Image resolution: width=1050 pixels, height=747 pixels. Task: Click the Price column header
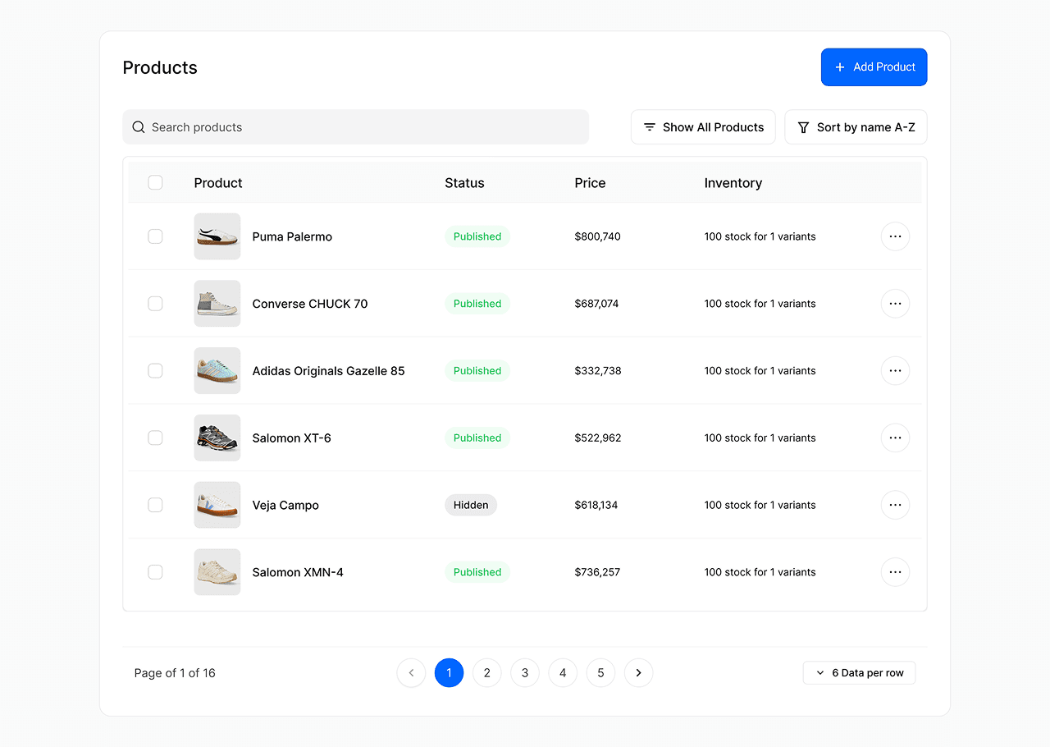click(x=590, y=183)
